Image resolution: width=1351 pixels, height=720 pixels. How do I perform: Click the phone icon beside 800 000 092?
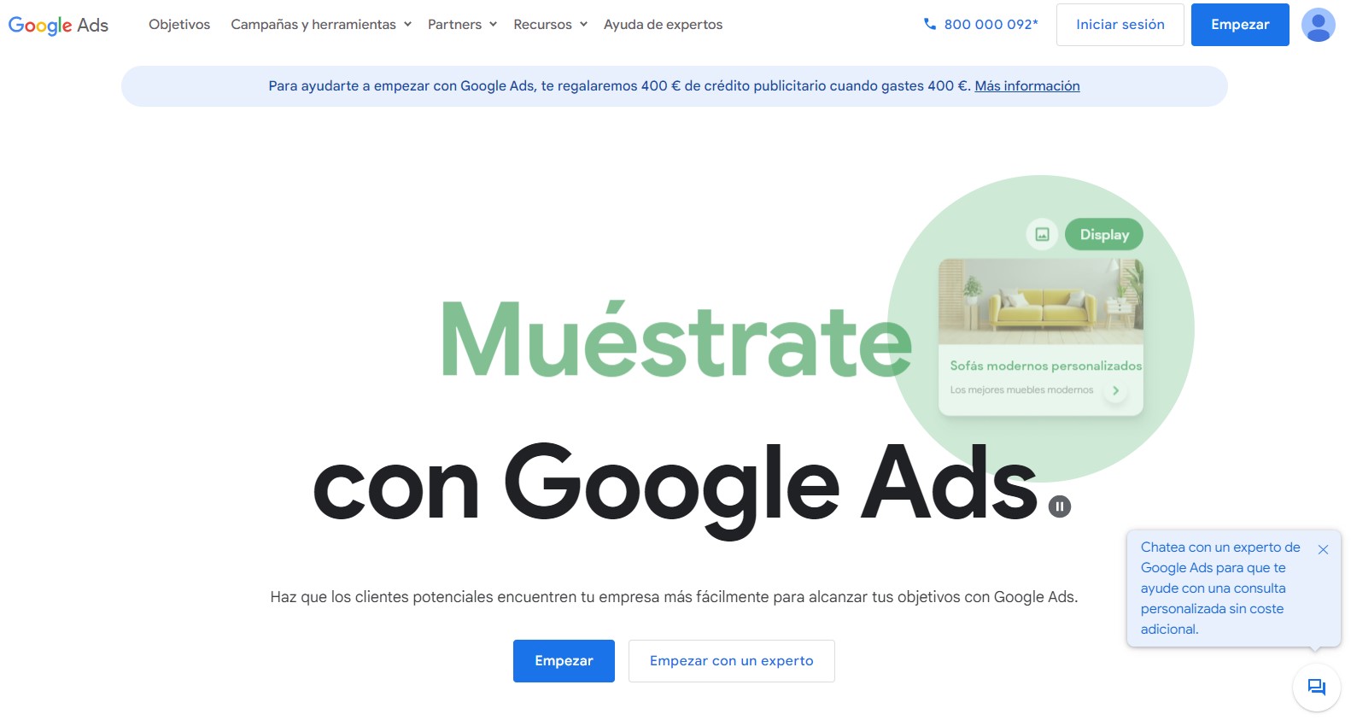[930, 24]
